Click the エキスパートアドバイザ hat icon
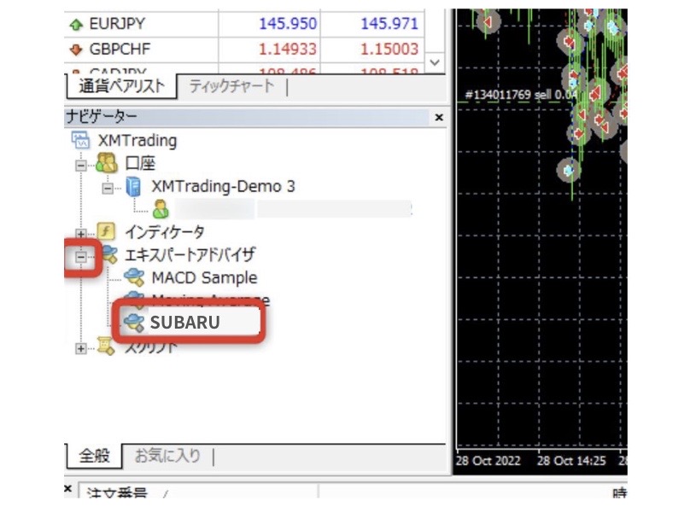 108,254
